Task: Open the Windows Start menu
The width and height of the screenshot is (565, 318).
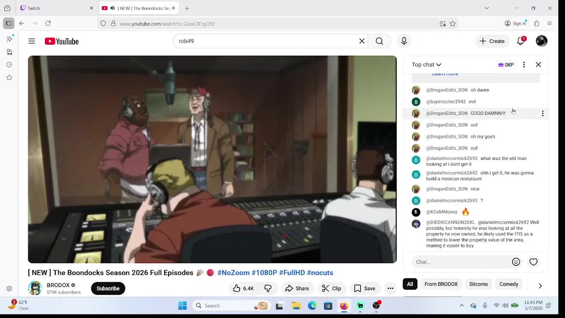Action: click(x=182, y=306)
